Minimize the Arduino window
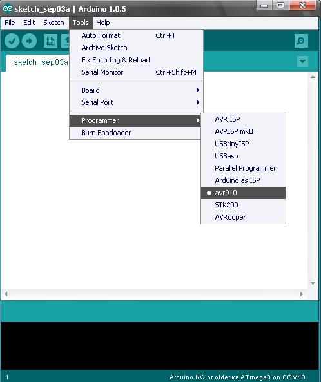 (x=264, y=6)
